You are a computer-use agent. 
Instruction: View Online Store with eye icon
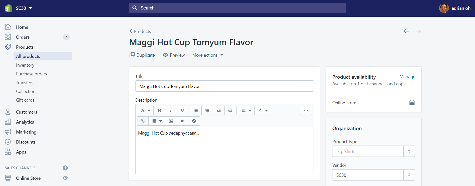pyautogui.click(x=65, y=178)
